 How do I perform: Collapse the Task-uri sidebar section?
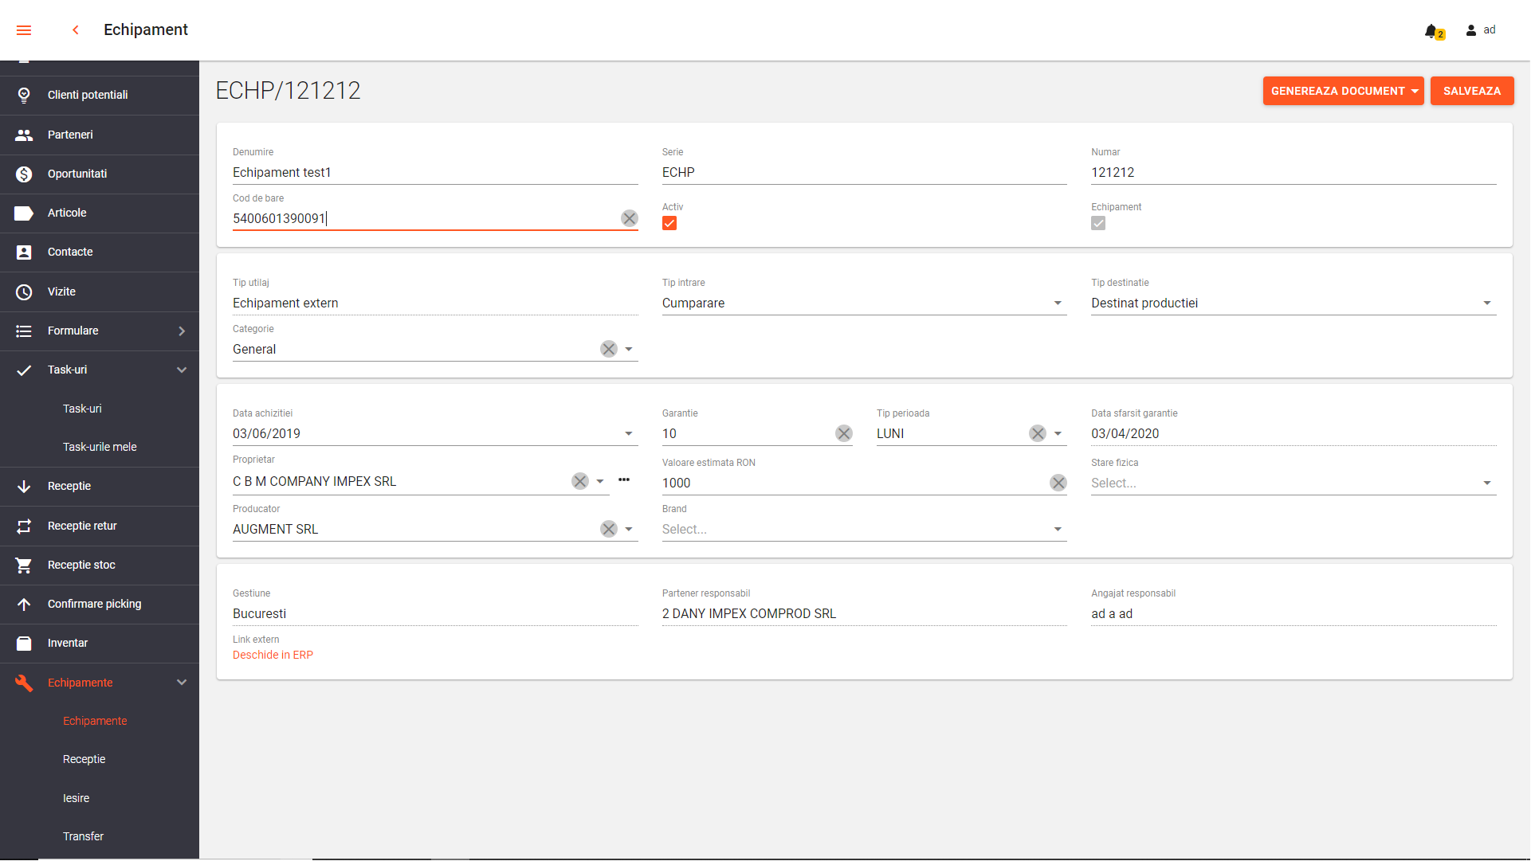pyautogui.click(x=183, y=371)
